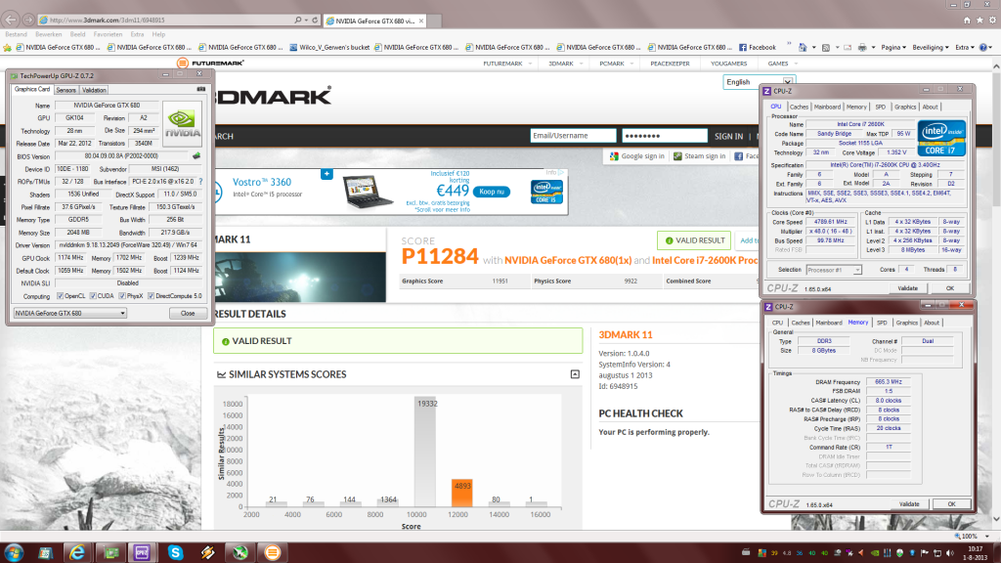Click the Add to Favorites bar star icon
1001x563 pixels.
(x=7, y=47)
